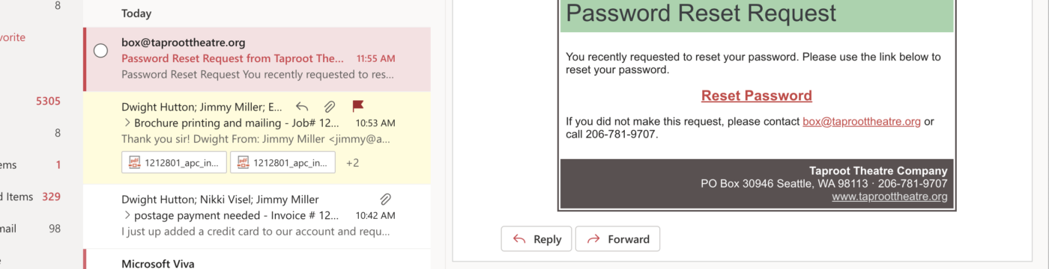Click paperclip icon on postage payment email
Viewport: 1049px width, 269px height.
click(x=385, y=200)
